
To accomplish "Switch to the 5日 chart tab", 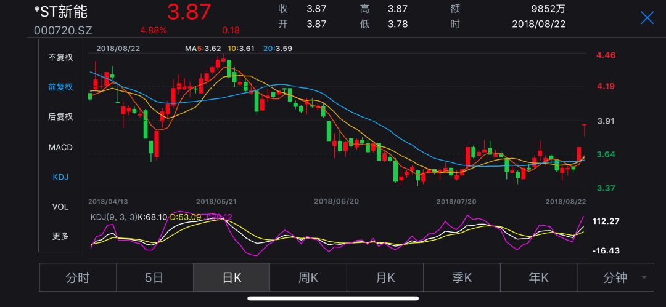I will 154,278.
